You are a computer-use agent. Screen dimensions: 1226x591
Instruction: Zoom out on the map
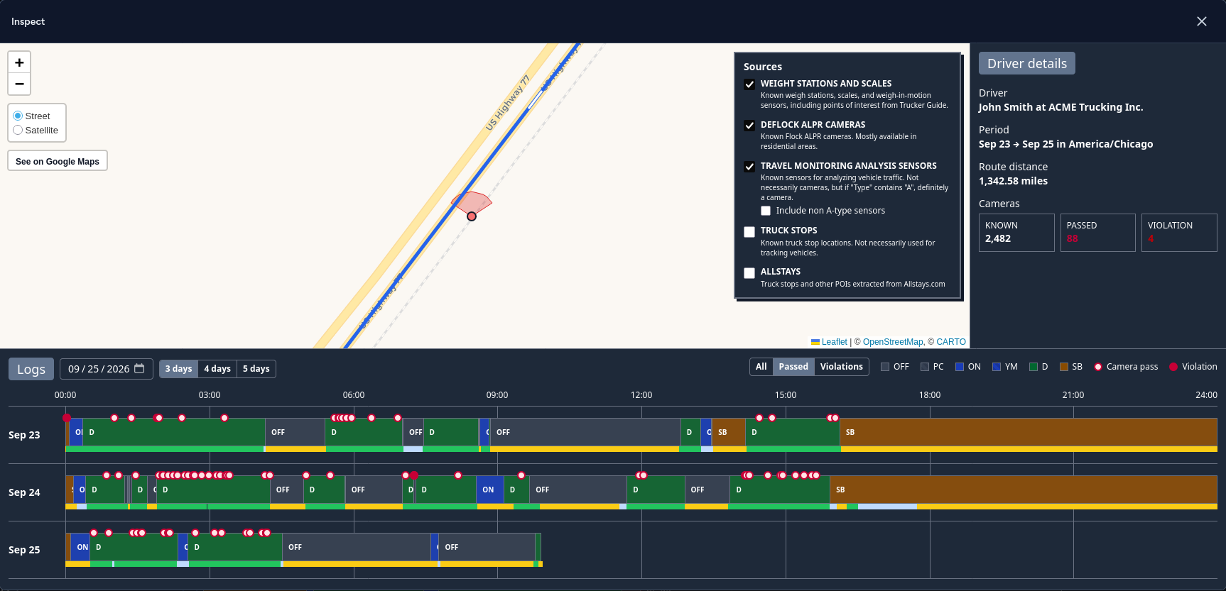19,84
